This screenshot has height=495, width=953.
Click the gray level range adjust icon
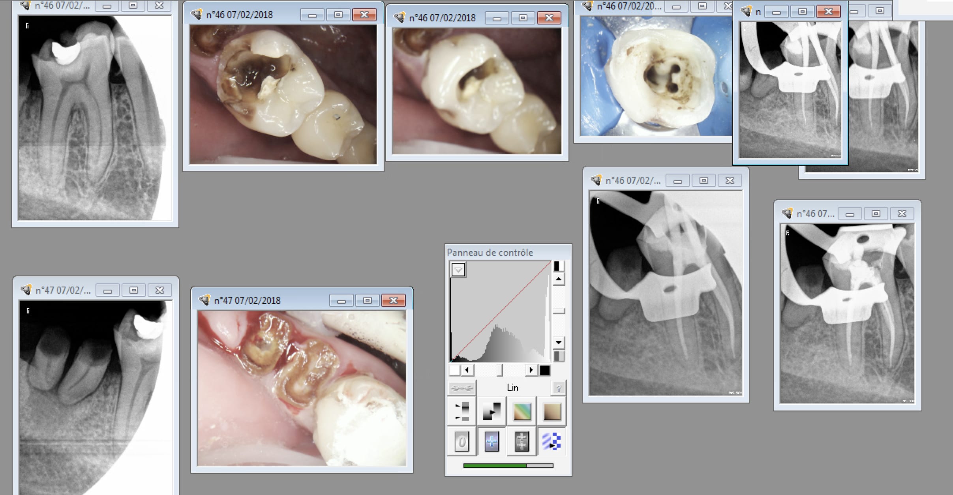(x=461, y=412)
